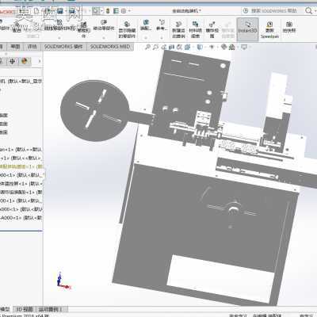The width and height of the screenshot is (317, 317).
Task: Open the Options gear icon
Action: click(x=124, y=11)
